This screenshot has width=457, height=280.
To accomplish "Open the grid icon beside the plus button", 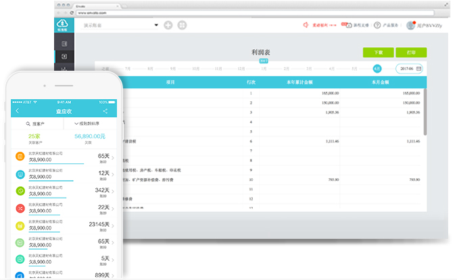I will [x=182, y=26].
